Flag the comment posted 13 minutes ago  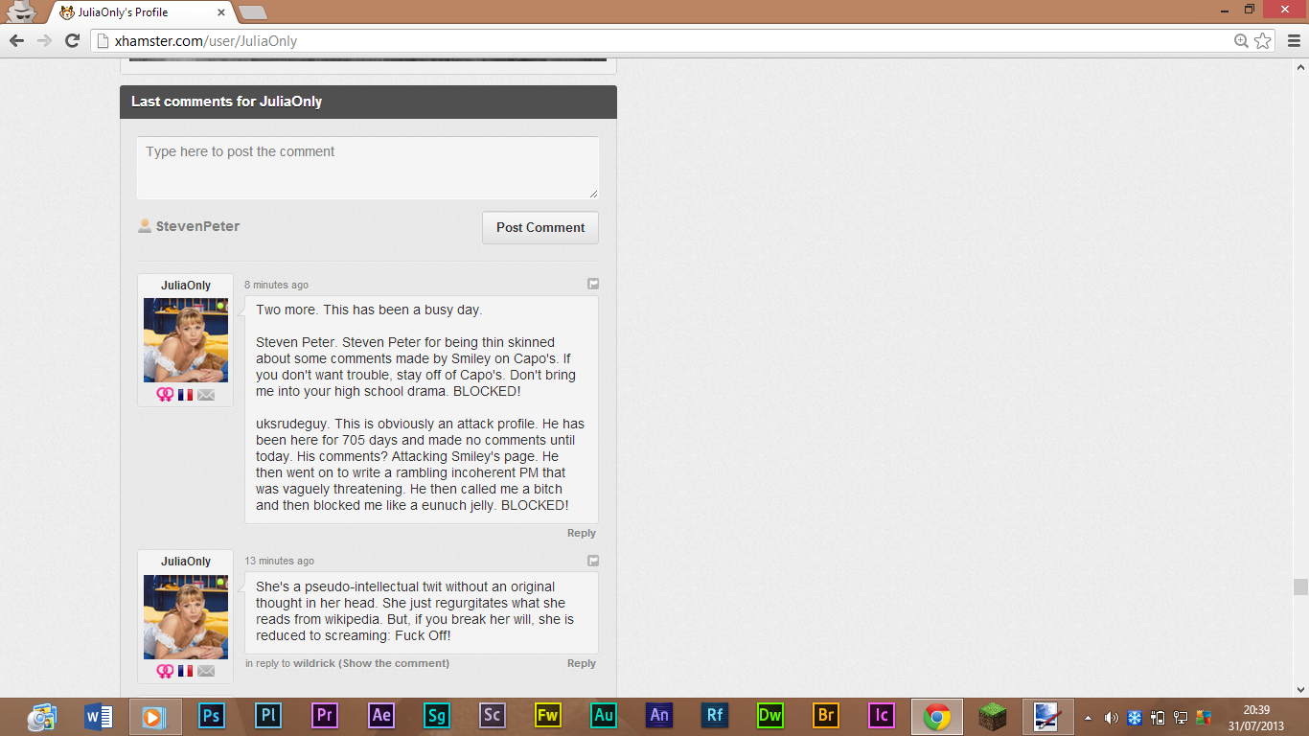click(x=593, y=561)
